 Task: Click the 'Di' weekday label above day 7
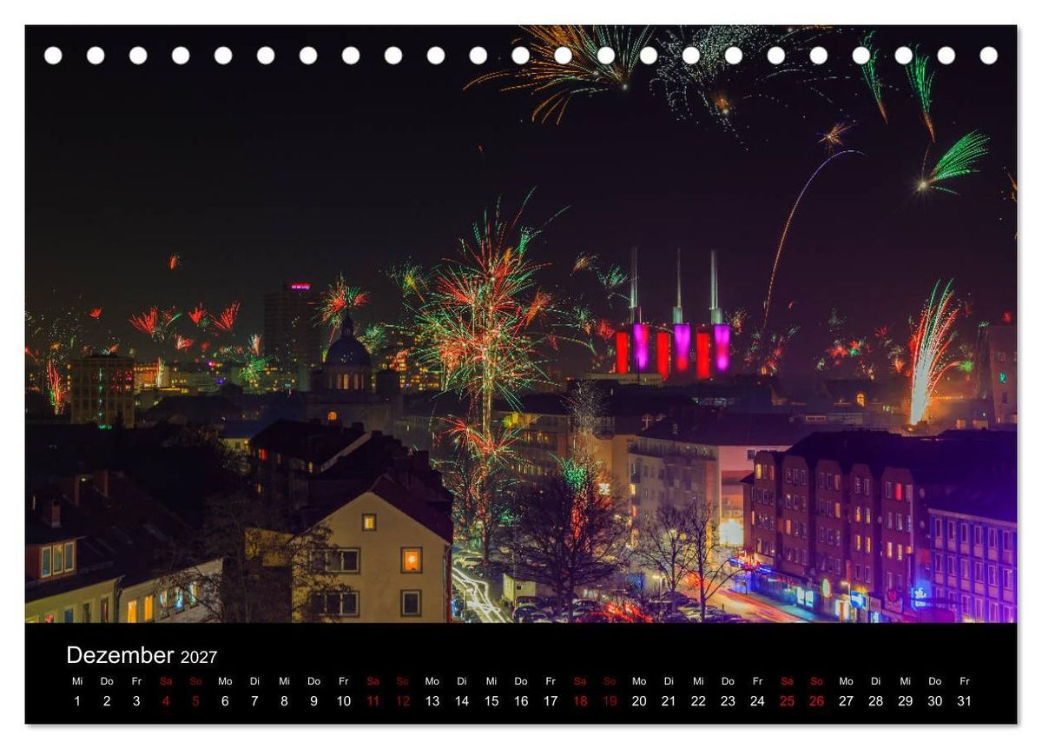click(x=254, y=681)
